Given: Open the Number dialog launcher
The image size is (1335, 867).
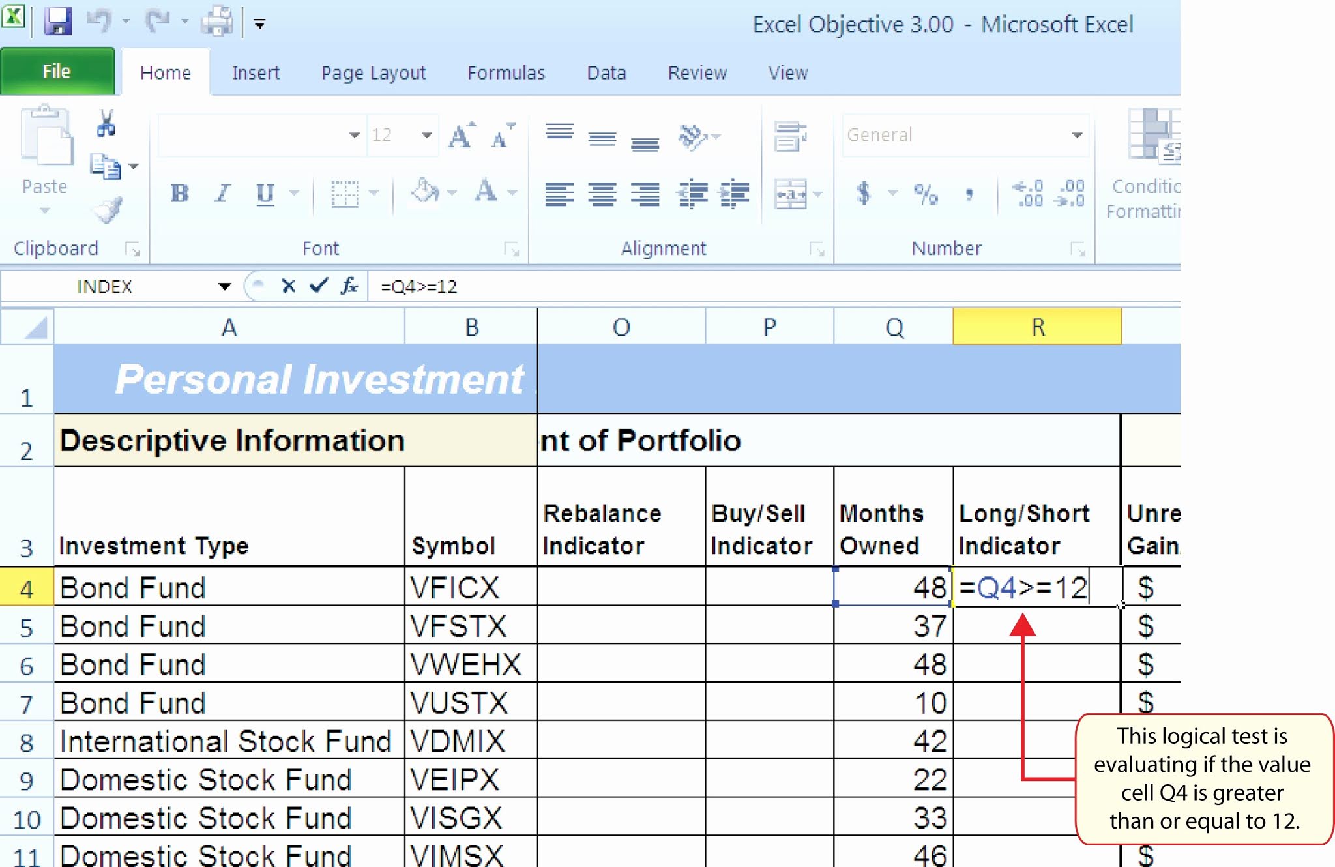Looking at the screenshot, I should point(1078,249).
